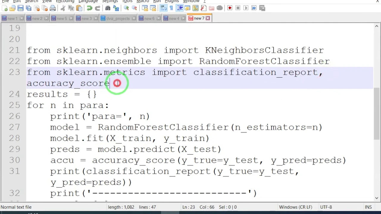Click the Close All documents icon
381x214 pixels.
(45, 8)
